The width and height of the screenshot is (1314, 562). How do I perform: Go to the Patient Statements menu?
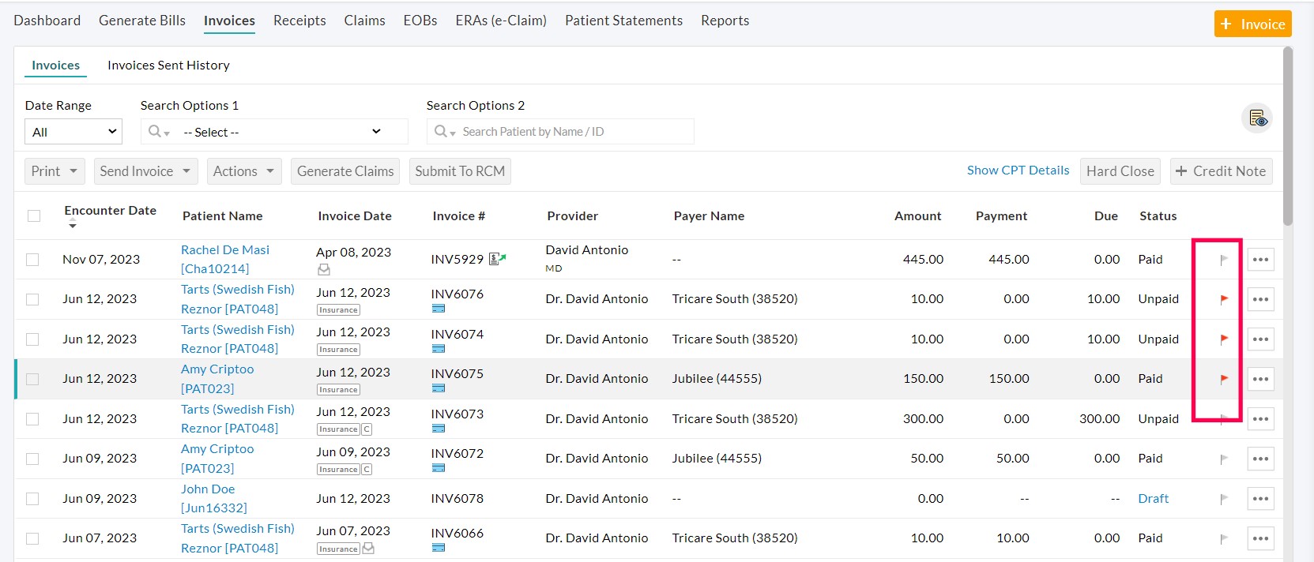click(x=623, y=21)
